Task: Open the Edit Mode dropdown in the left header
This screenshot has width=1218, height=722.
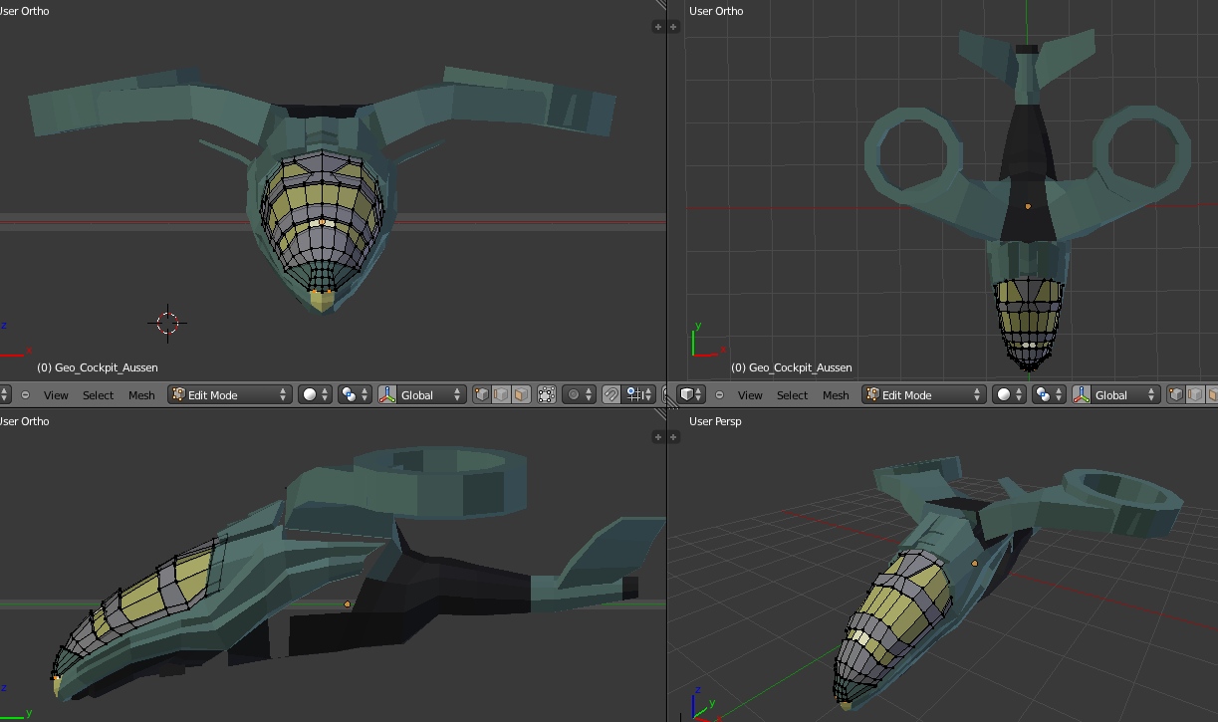Action: (x=229, y=395)
